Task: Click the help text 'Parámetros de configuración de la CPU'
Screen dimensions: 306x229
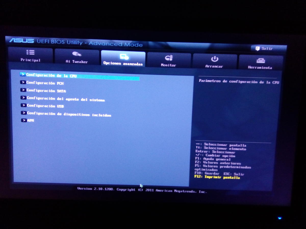Action: tap(239, 82)
